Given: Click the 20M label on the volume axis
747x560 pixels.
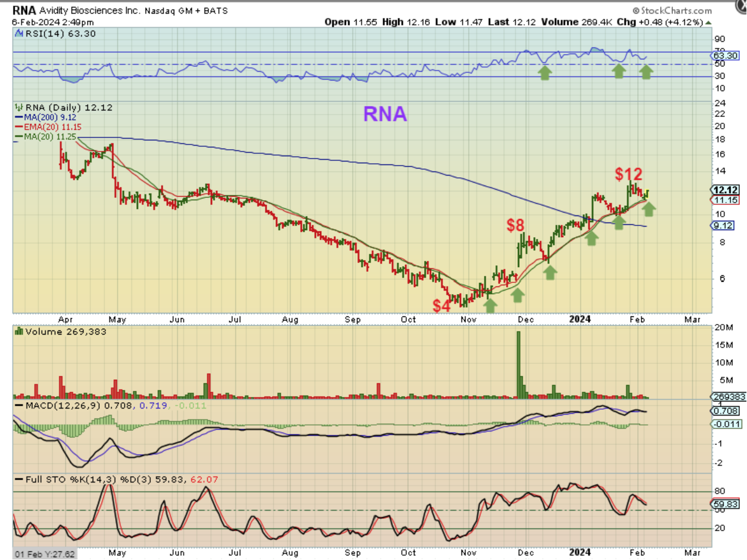Looking at the screenshot, I should [723, 328].
